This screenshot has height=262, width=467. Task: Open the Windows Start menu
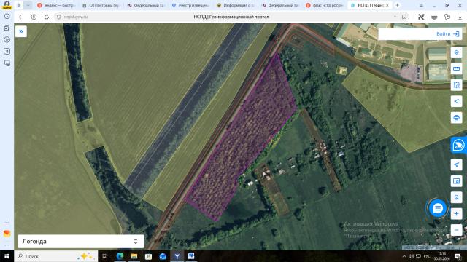click(x=7, y=256)
